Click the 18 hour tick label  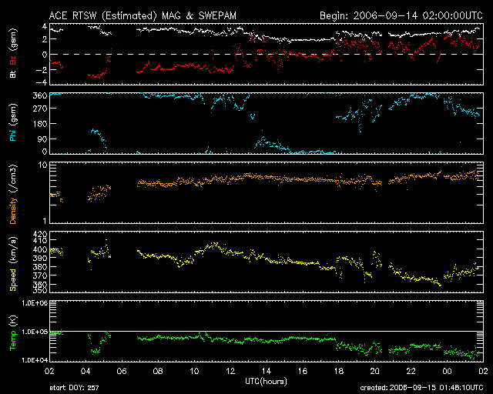(x=339, y=372)
